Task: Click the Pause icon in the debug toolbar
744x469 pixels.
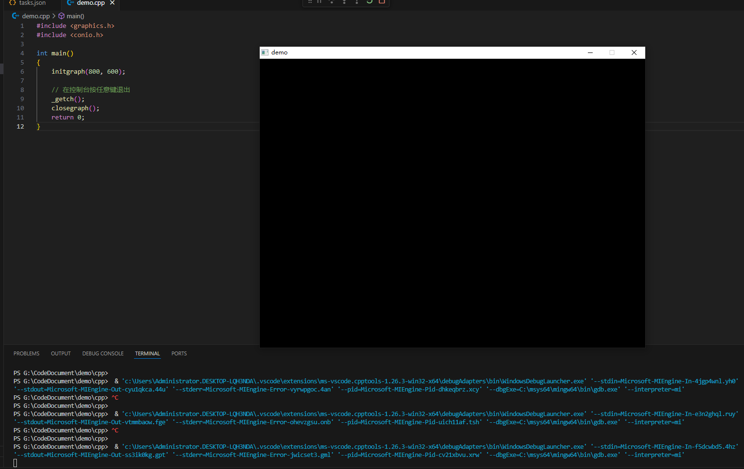Action: (x=319, y=2)
